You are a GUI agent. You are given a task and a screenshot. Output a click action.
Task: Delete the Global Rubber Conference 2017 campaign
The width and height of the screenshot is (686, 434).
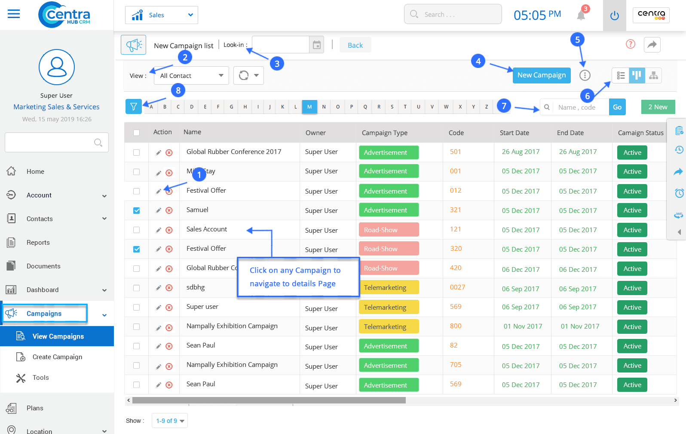tap(169, 153)
